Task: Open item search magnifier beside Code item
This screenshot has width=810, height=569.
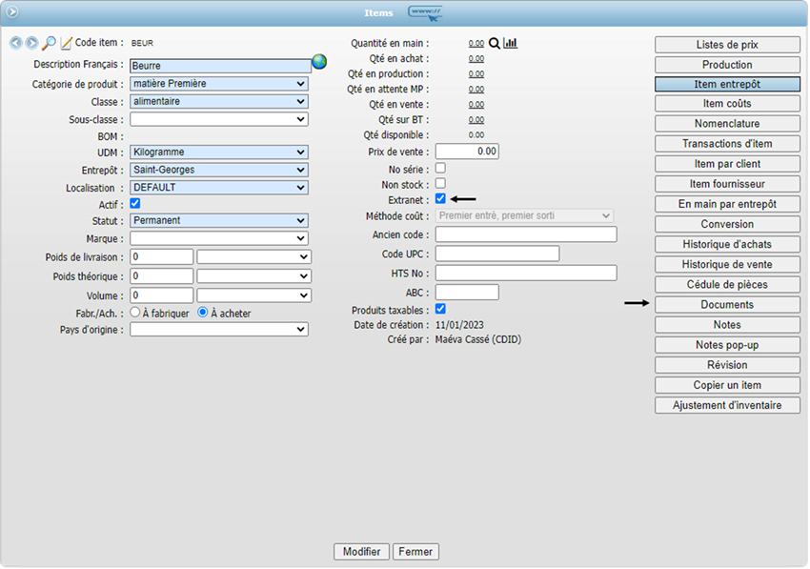Action: [x=49, y=44]
